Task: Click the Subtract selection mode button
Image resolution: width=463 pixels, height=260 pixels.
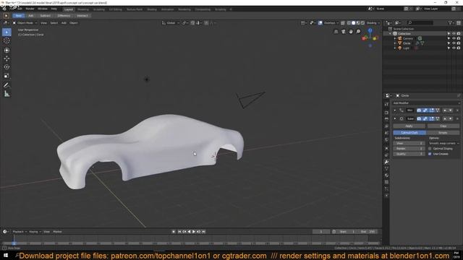Action: click(x=45, y=16)
